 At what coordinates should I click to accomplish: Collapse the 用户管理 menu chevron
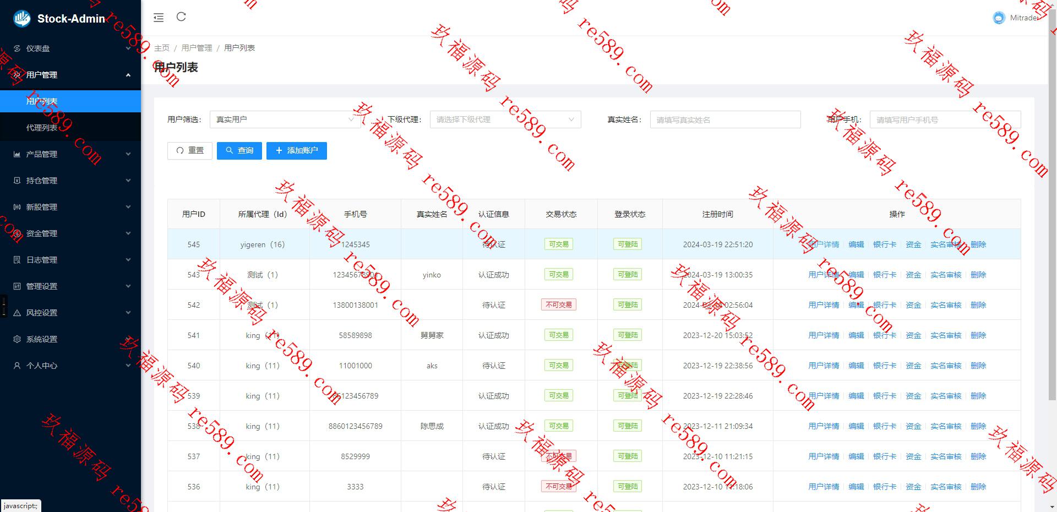click(x=128, y=75)
